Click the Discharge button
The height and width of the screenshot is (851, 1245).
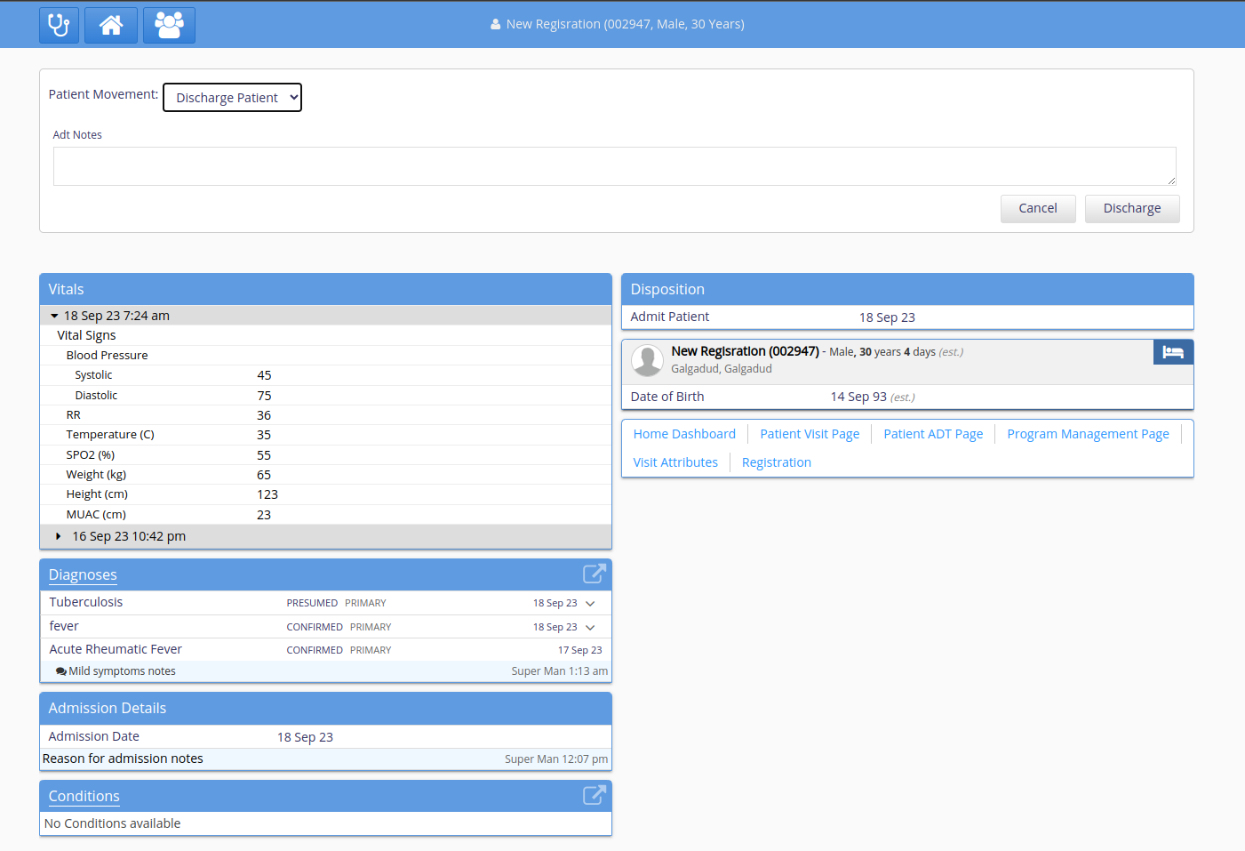[1132, 208]
